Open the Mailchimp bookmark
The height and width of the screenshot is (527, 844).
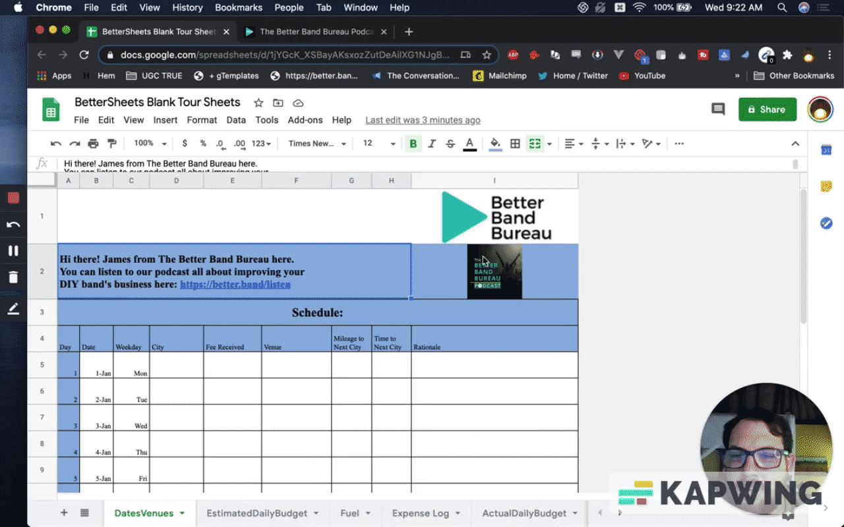pyautogui.click(x=500, y=76)
